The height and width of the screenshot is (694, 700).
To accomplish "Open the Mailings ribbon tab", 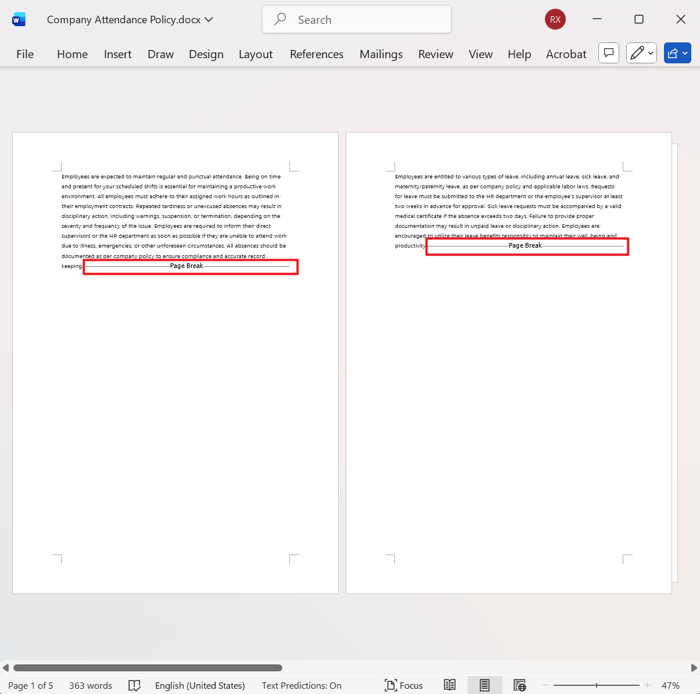I will 381,53.
